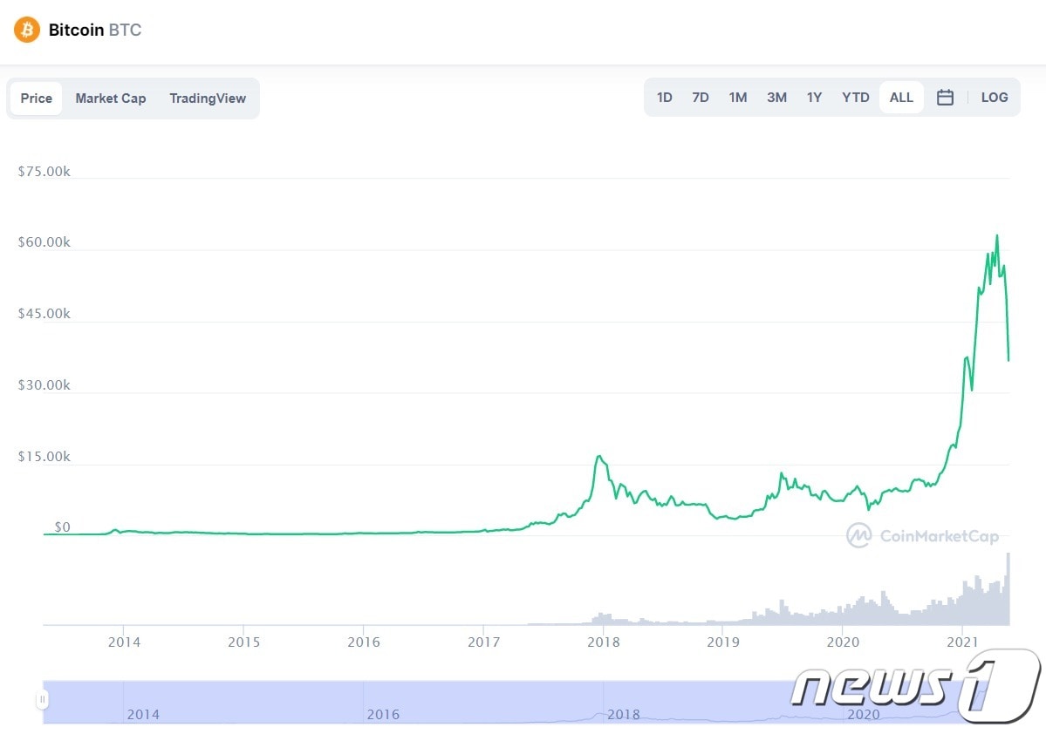
Task: Click the CoinMarketCap watermark logo
Action: [x=922, y=535]
